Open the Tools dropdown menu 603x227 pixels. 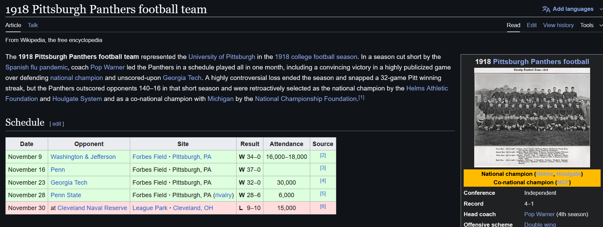coord(591,25)
